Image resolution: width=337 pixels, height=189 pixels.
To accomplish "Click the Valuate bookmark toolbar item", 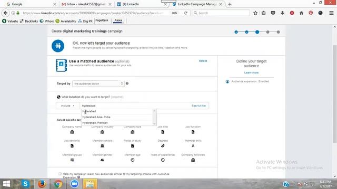I will [11, 21].
